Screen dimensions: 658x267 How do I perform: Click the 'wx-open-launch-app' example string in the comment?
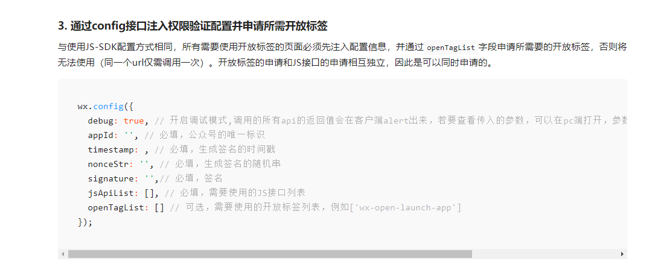tap(406, 207)
